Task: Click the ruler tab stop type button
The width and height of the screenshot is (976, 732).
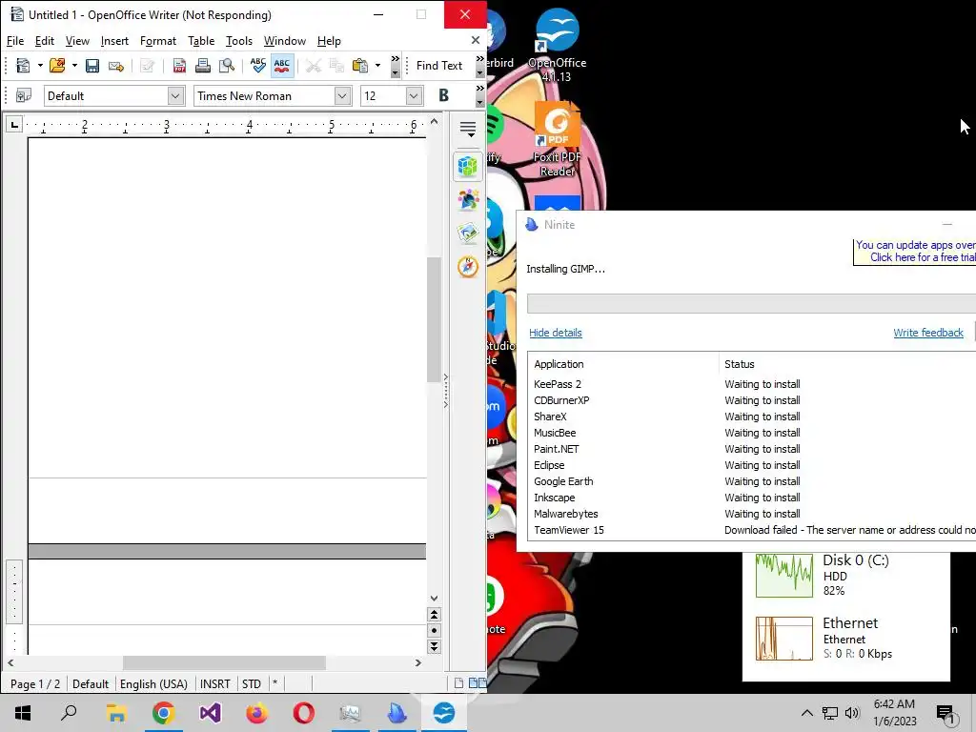Action: [x=13, y=125]
